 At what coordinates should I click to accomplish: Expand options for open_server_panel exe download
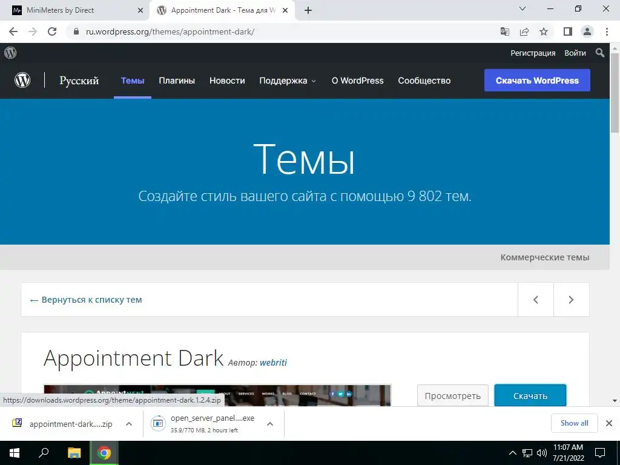[270, 424]
